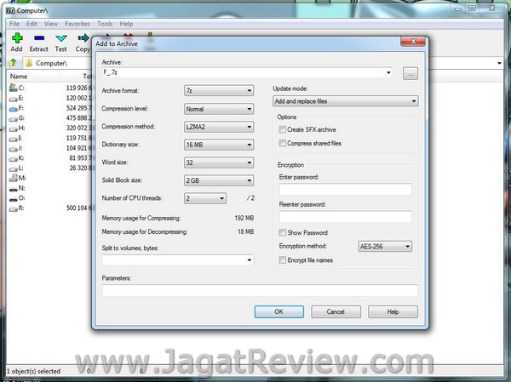Click the Add toolbar icon
The image size is (511, 382).
16,39
